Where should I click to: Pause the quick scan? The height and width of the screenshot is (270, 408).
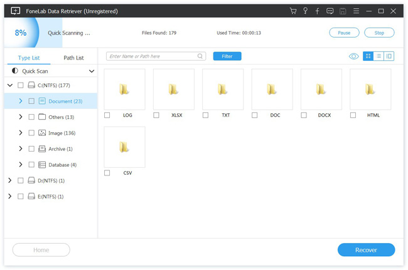coord(344,33)
